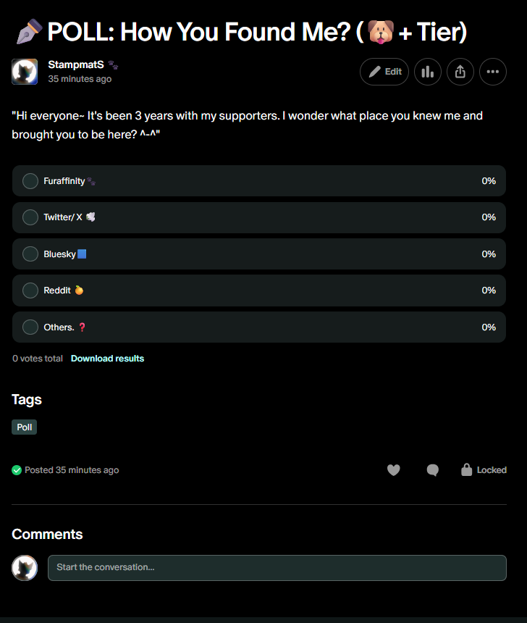Screen dimensions: 527x623
Task: Open the three-dot more options menu
Action: [x=493, y=72]
